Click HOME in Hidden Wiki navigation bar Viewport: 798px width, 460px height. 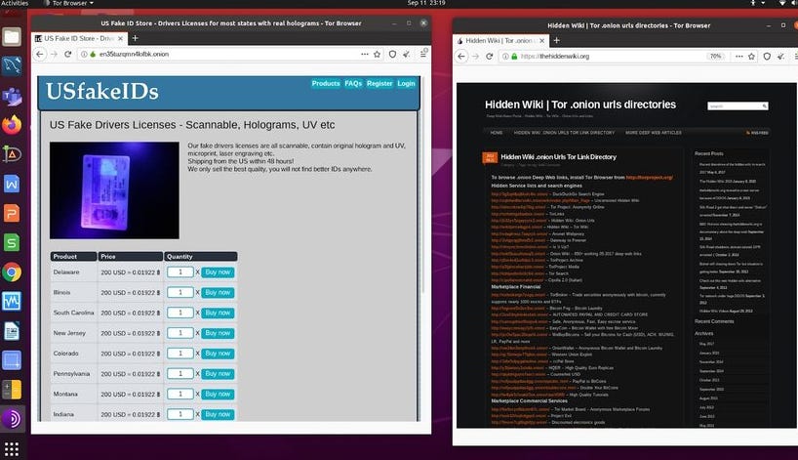coord(497,133)
